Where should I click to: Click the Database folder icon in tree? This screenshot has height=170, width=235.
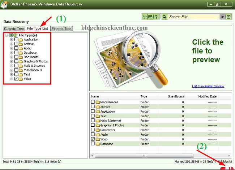21,53
